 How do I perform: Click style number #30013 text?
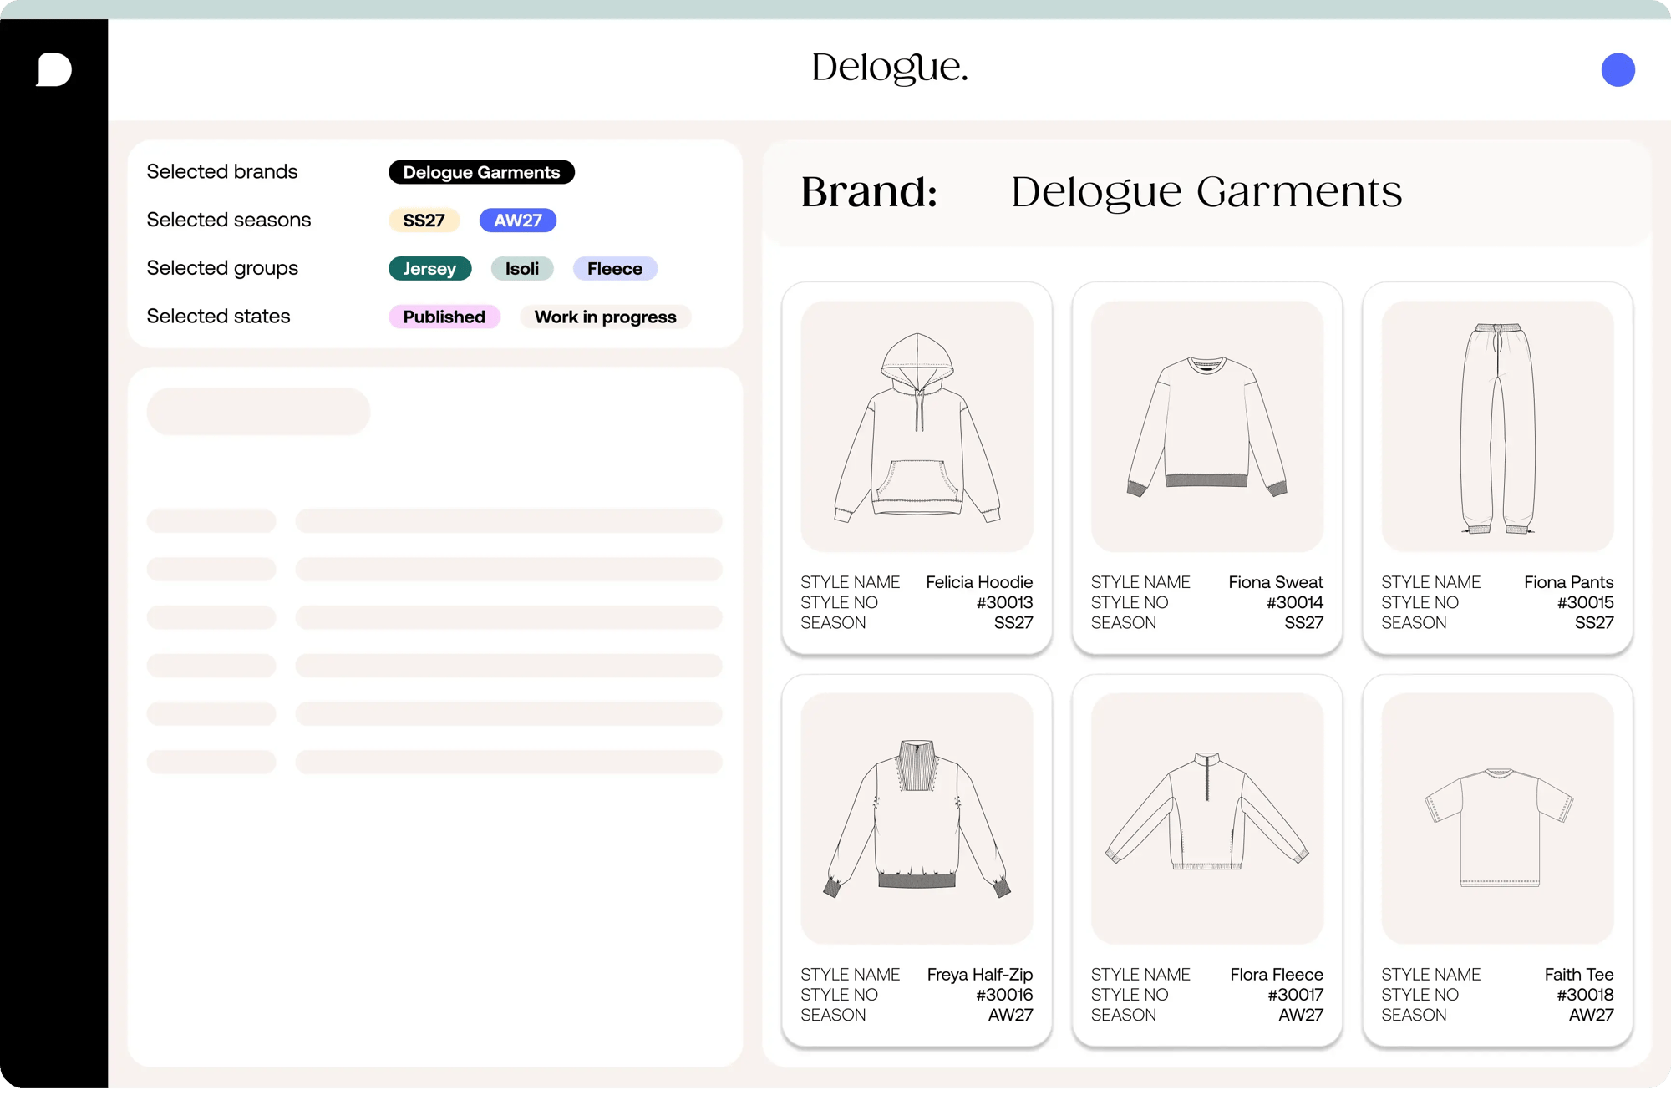click(1004, 602)
